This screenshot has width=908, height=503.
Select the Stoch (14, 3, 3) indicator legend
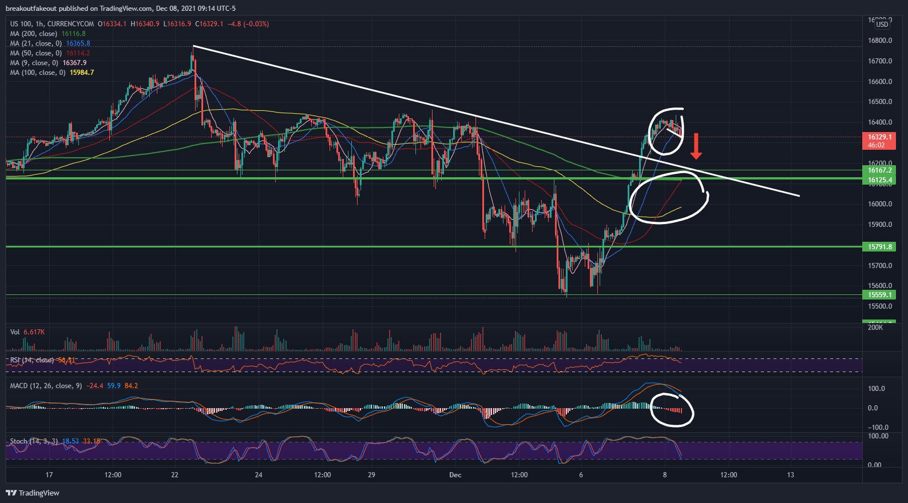(x=34, y=441)
